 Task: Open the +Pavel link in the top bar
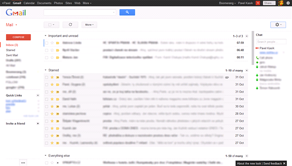pos(6,3)
